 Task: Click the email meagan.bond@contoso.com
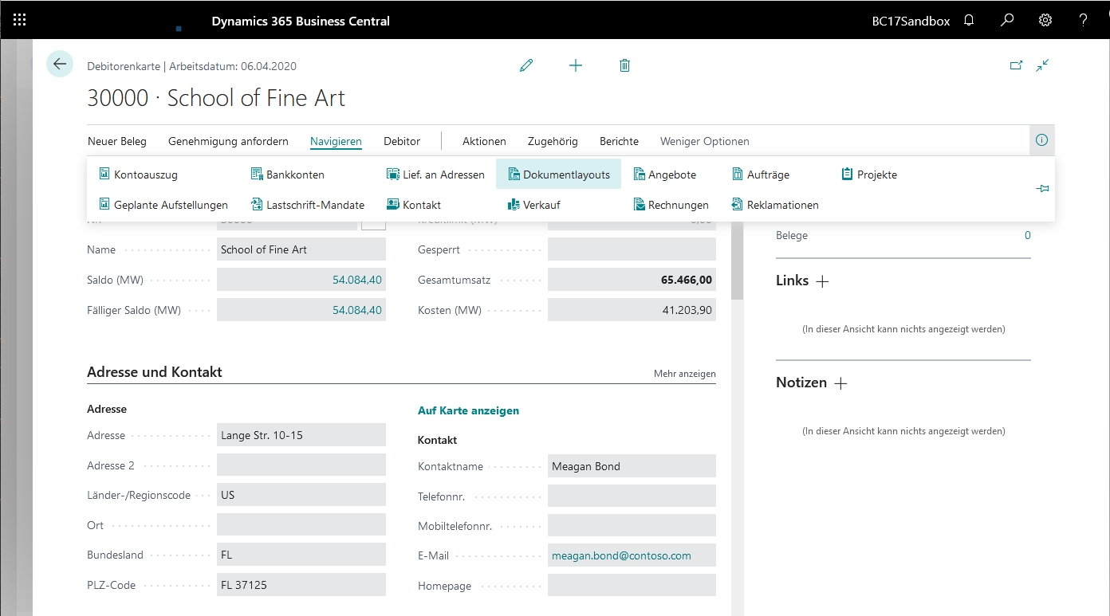pos(621,555)
